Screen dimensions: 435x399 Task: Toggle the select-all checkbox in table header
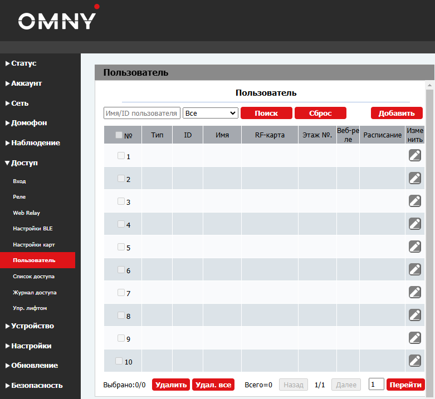pyautogui.click(x=119, y=135)
